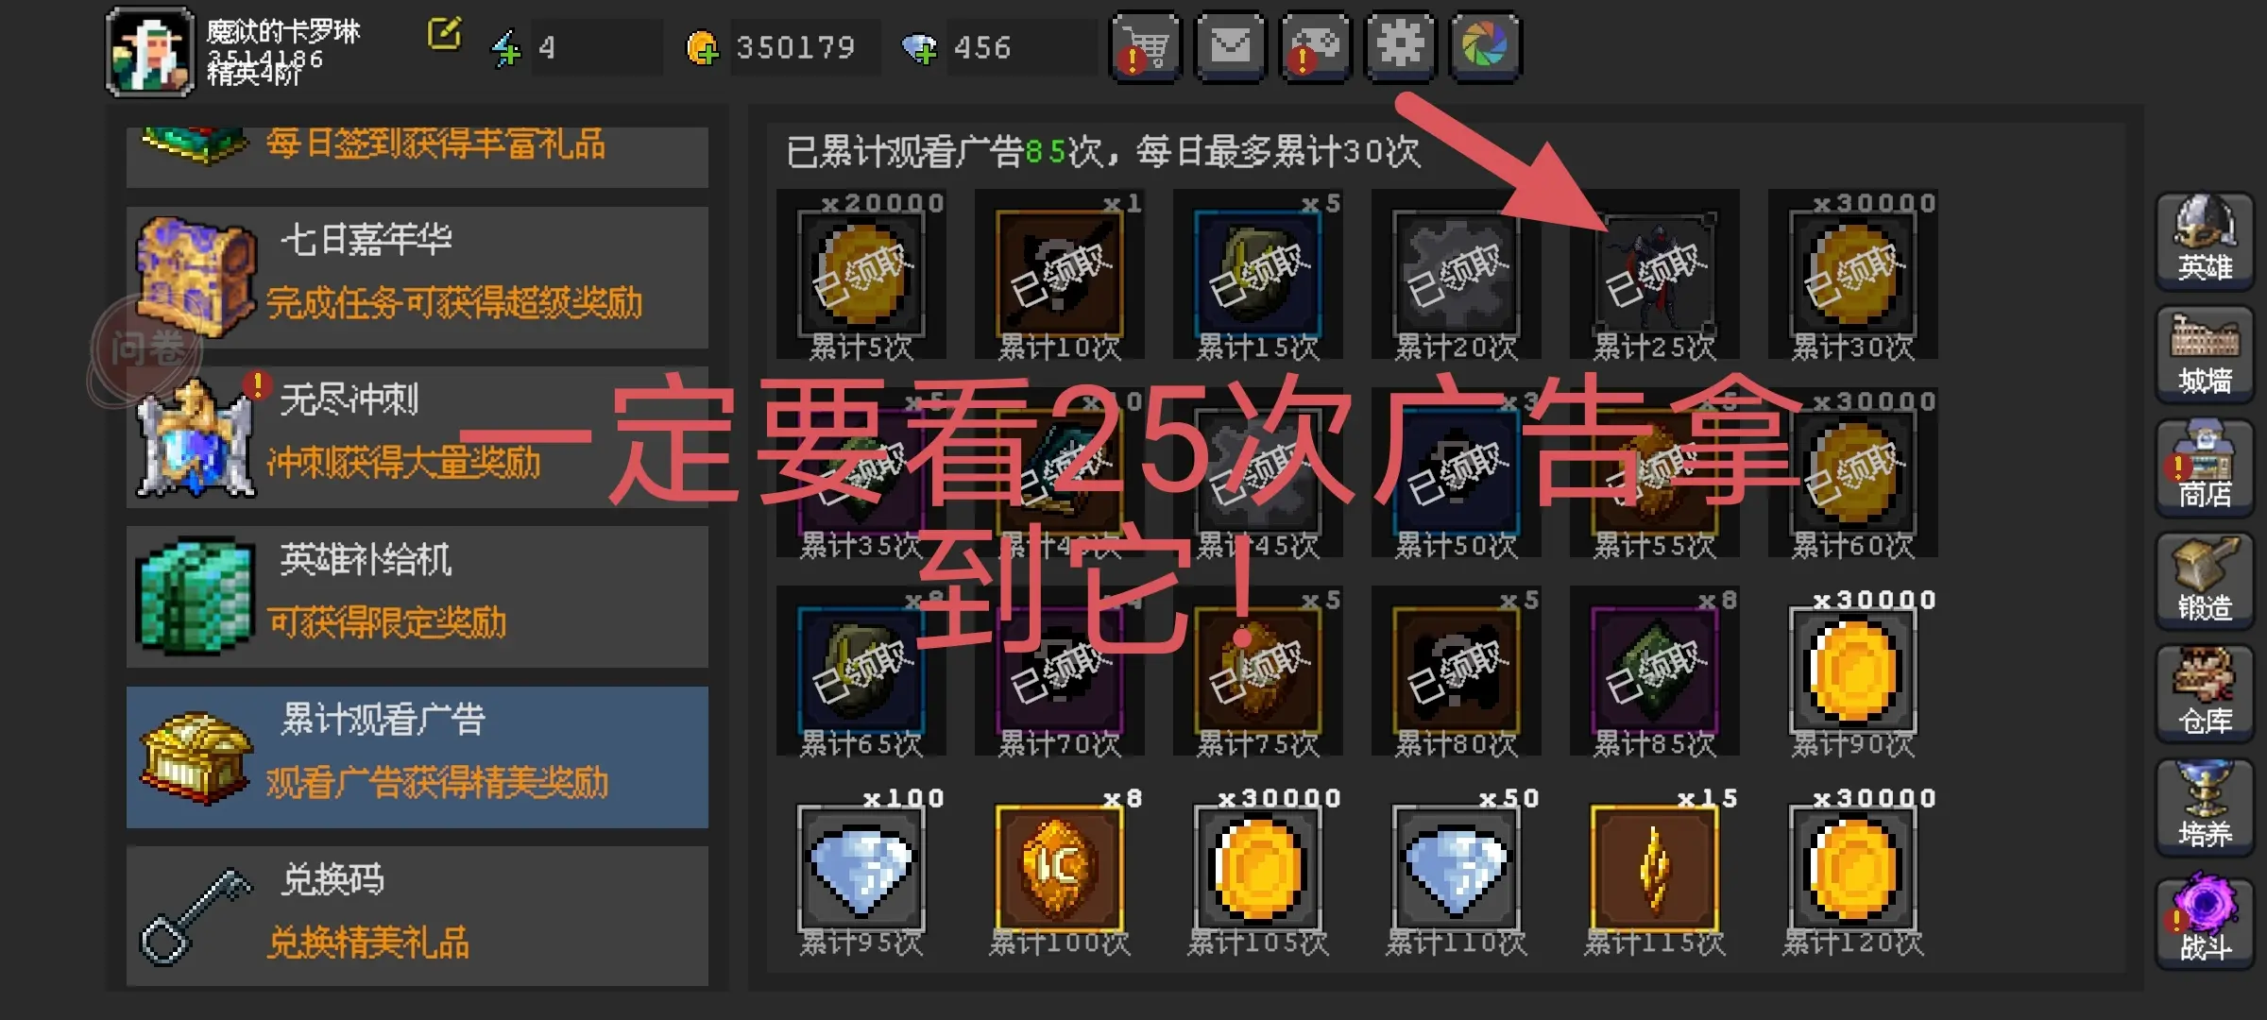Screen dimensions: 2267x1020
Task: Add diamonds with the plus icon
Action: click(x=919, y=48)
